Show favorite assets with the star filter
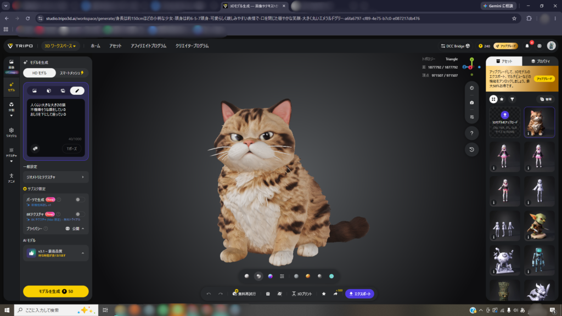This screenshot has width=562, height=316. click(502, 99)
